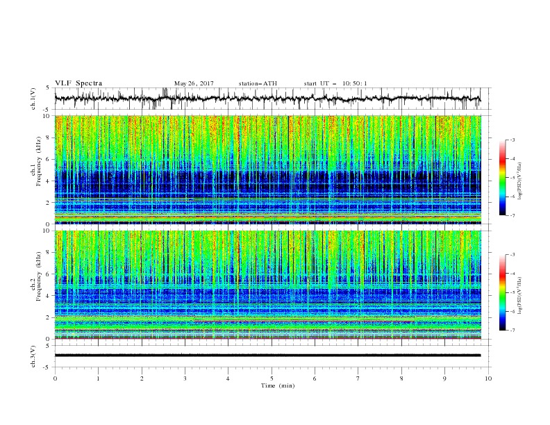Click the "-7" tick on ch.1 color bar
550x425 pixels.
pos(512,216)
